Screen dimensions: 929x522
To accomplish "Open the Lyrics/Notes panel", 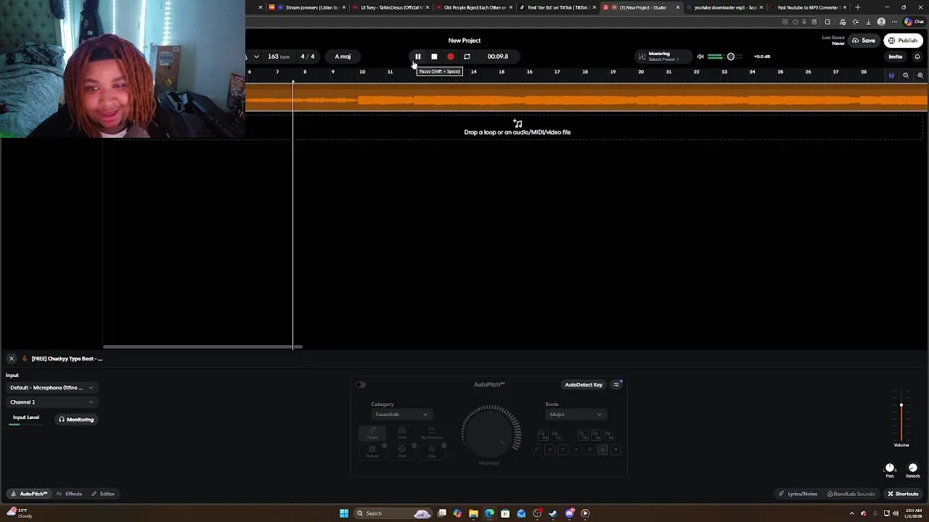I will [x=798, y=494].
